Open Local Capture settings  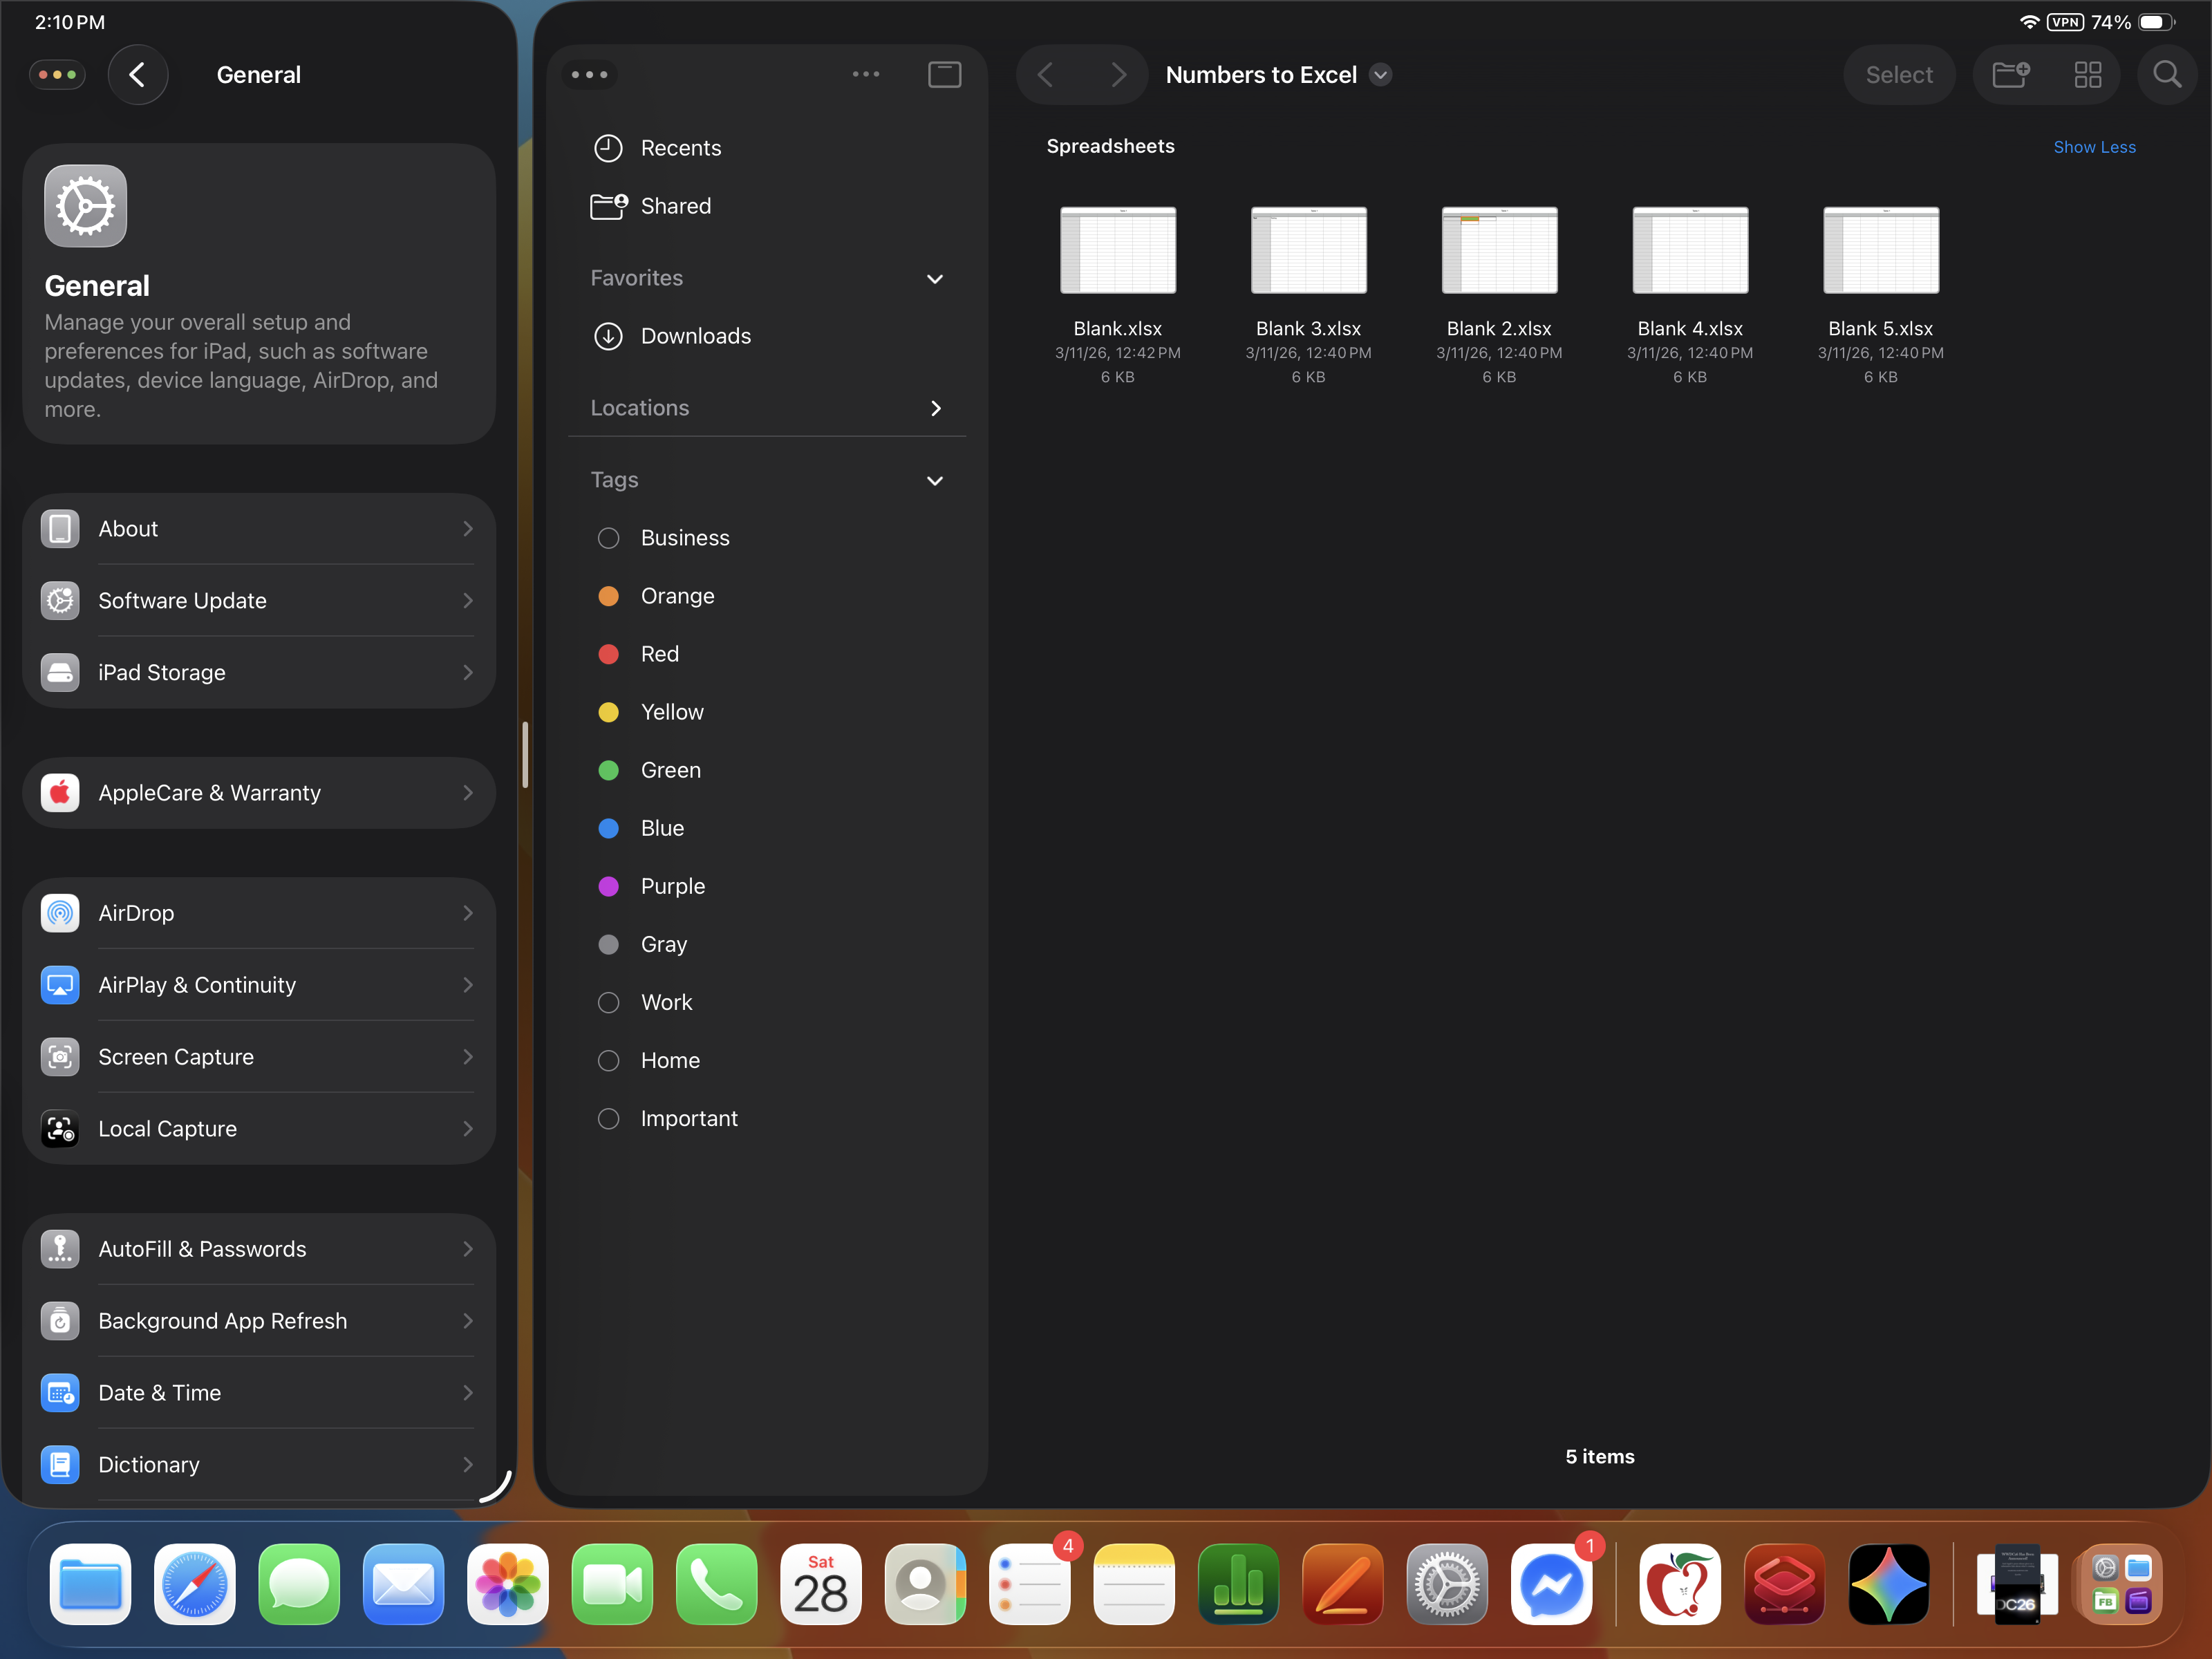click(259, 1129)
